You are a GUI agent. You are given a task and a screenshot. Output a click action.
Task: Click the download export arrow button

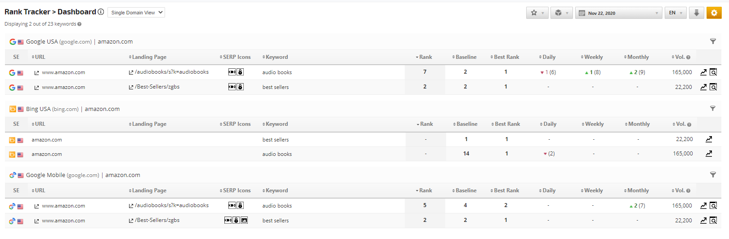coord(696,13)
